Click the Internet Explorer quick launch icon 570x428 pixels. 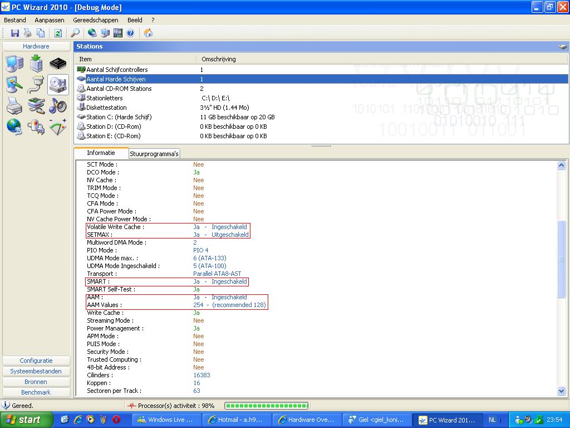point(78,420)
